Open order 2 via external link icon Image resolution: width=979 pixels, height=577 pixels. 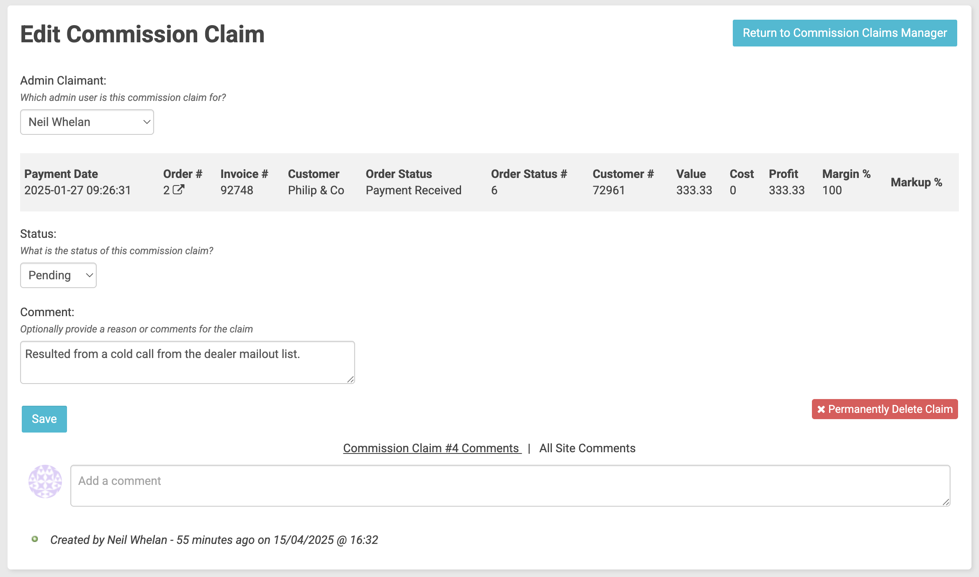click(179, 190)
